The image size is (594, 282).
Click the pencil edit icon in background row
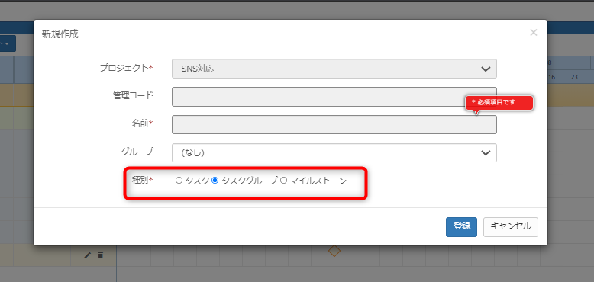click(x=87, y=255)
